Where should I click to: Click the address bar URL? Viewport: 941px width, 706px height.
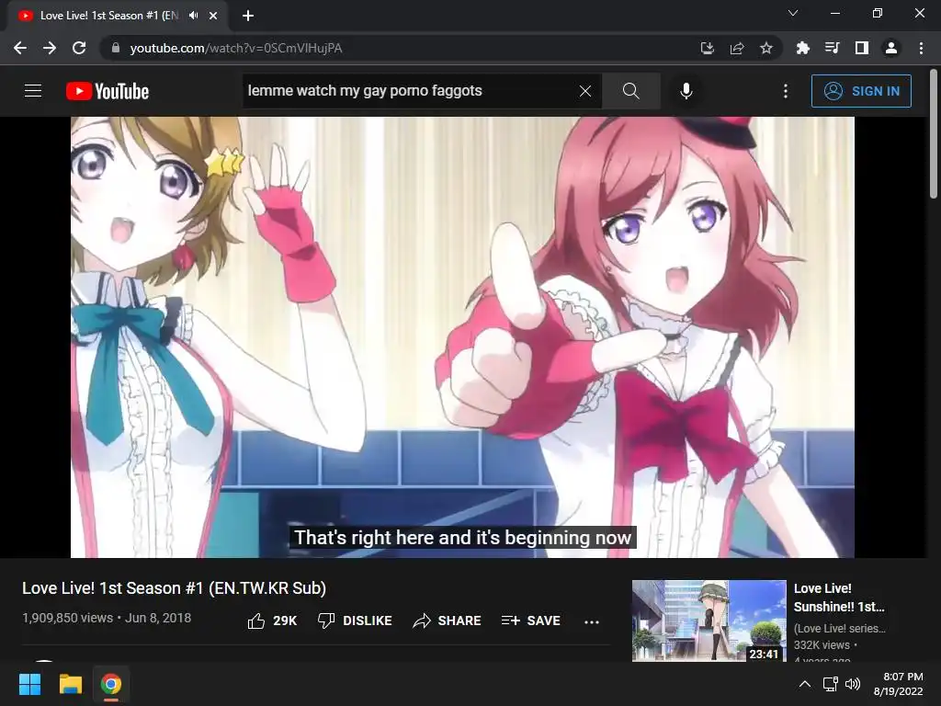(236, 48)
